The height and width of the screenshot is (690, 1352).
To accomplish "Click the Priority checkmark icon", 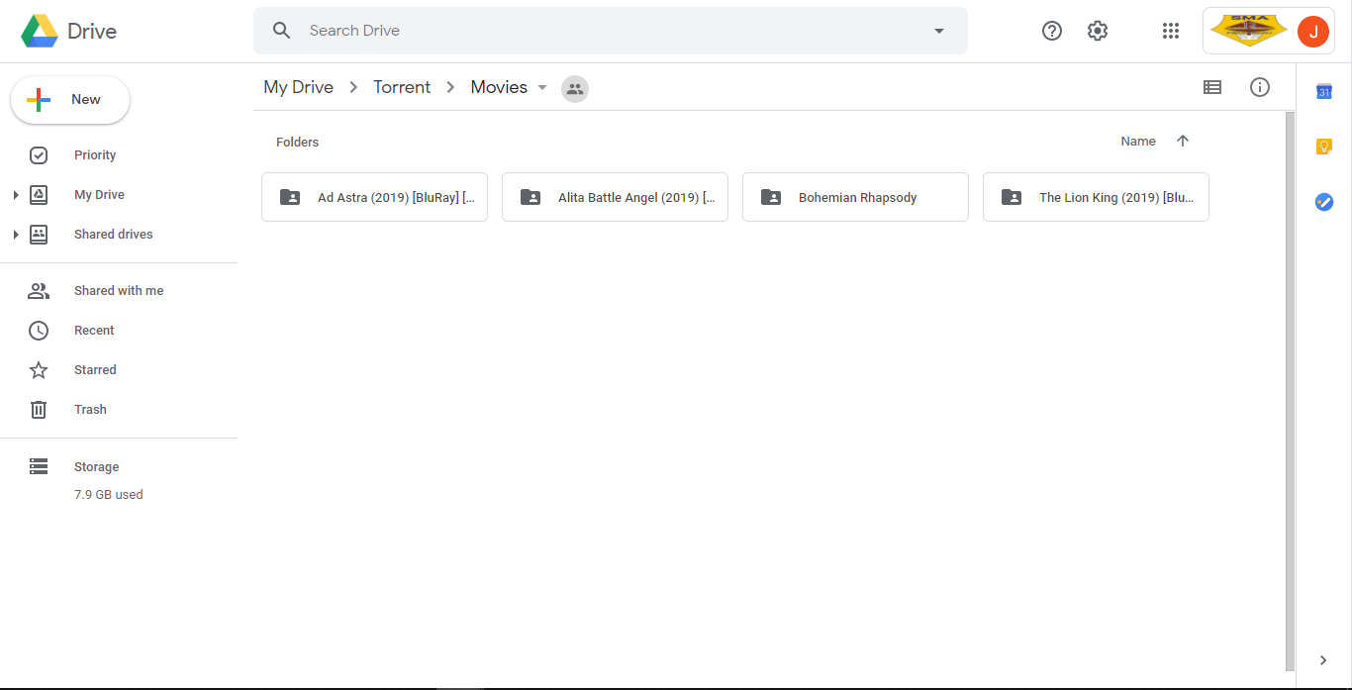I will coord(39,155).
